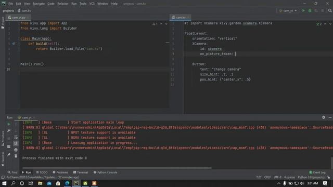Viewport: 333px width, 187px height.
Task: Open Windows taskbar search
Action: pos(13,183)
